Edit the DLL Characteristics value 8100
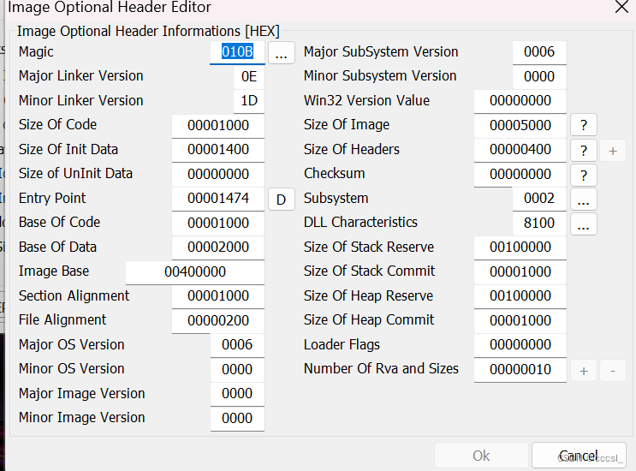Screen dimensions: 636x471 pyautogui.click(x=539, y=224)
